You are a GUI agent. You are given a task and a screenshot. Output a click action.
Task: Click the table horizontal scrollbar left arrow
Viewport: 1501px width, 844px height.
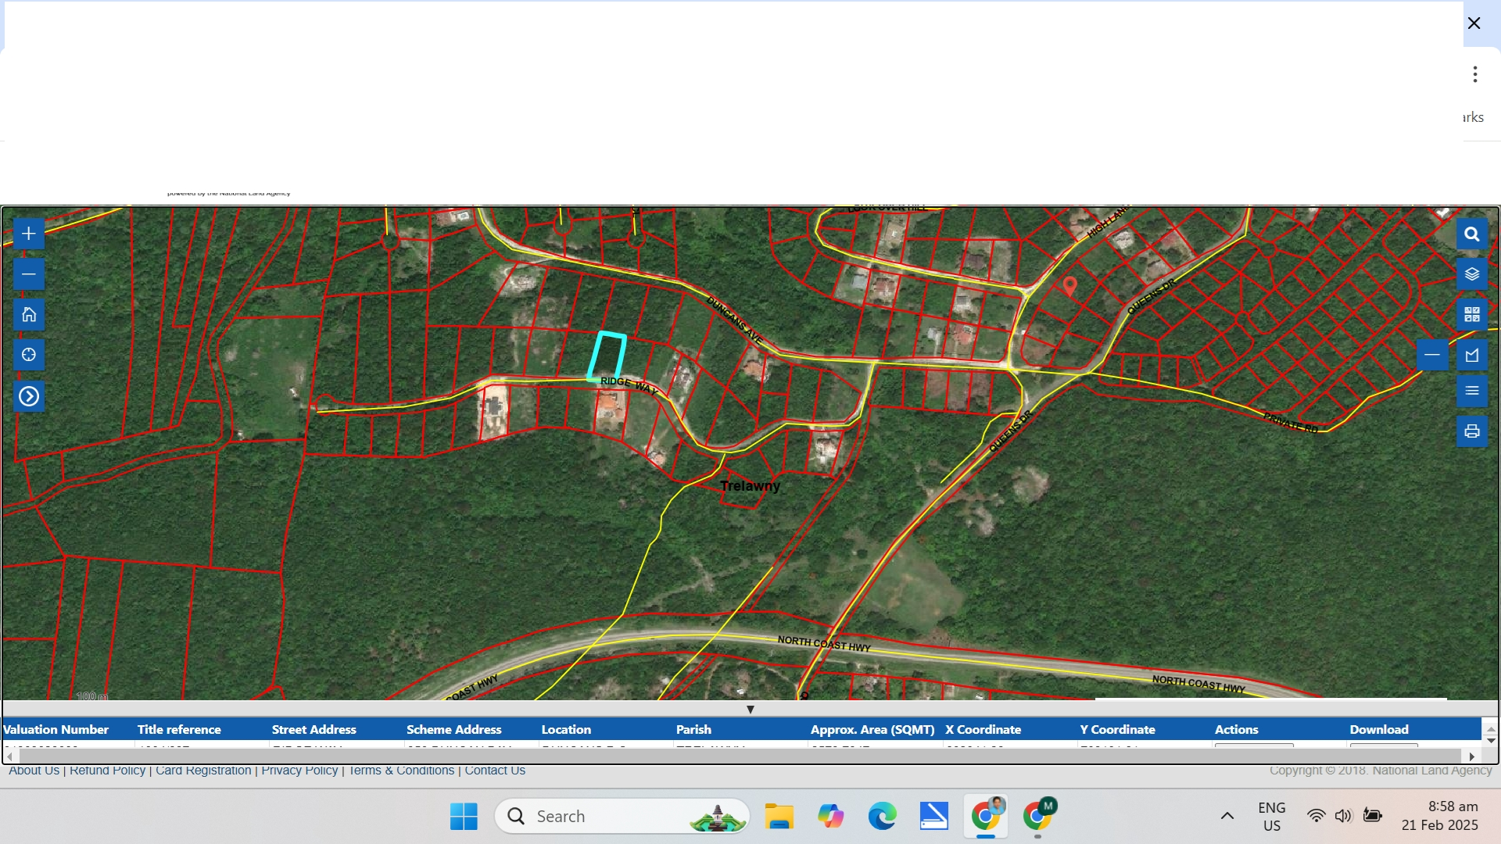pos(9,756)
